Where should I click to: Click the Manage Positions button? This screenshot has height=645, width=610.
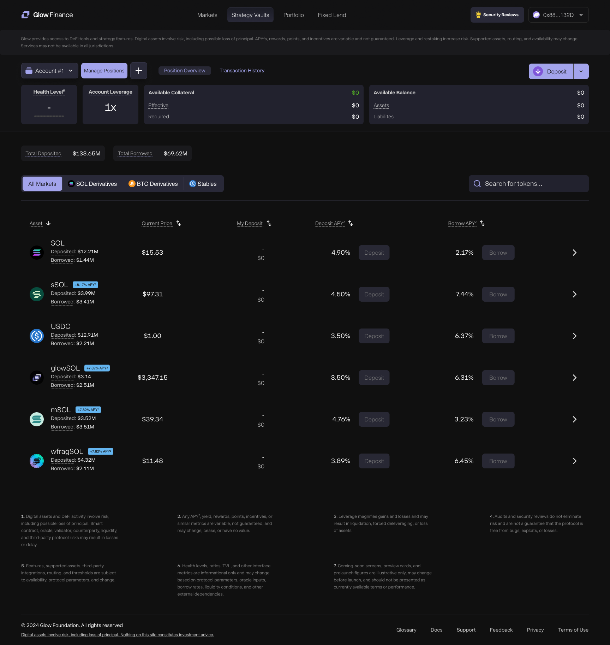[104, 71]
